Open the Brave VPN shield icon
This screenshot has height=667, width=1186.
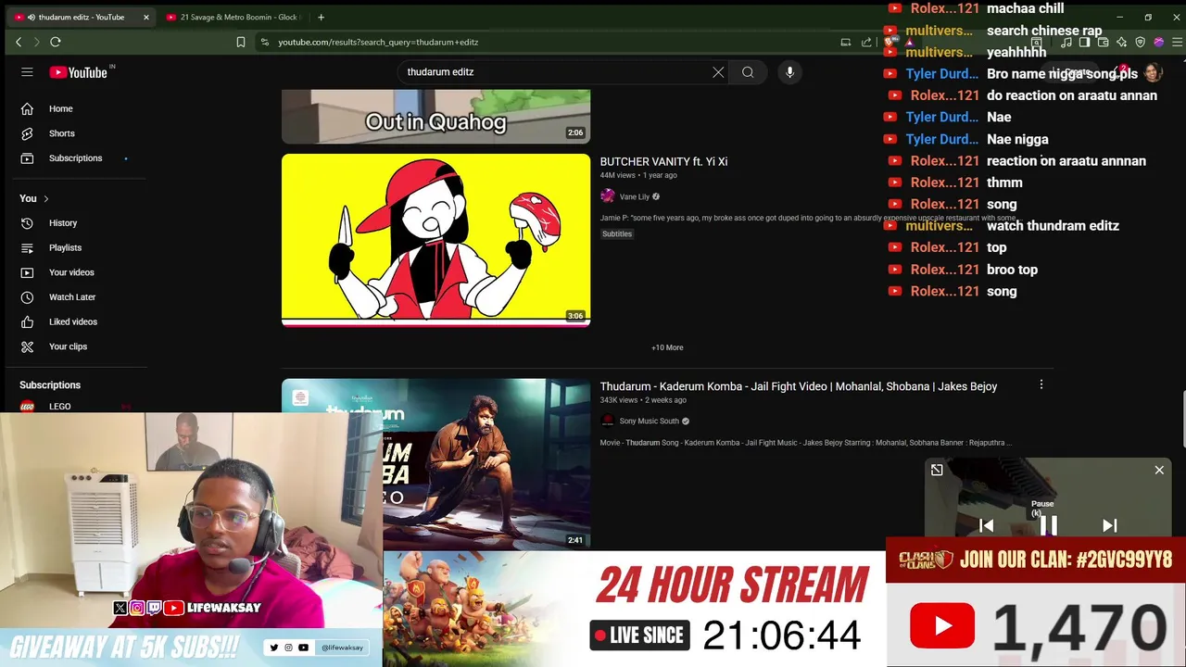[x=1140, y=42]
